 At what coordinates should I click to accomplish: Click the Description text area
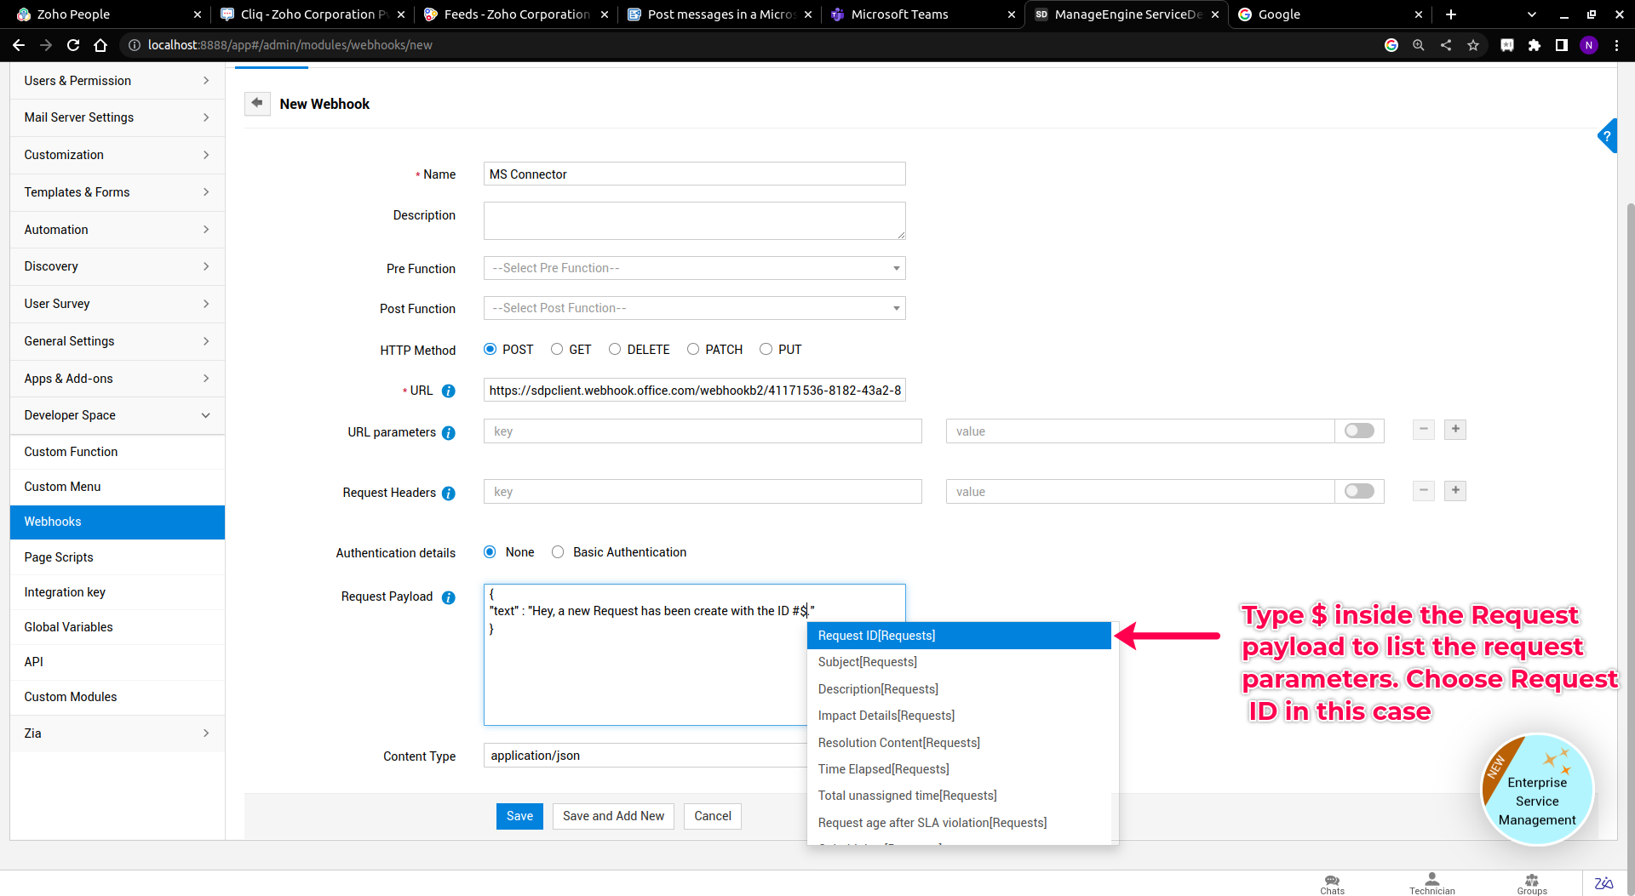click(694, 221)
